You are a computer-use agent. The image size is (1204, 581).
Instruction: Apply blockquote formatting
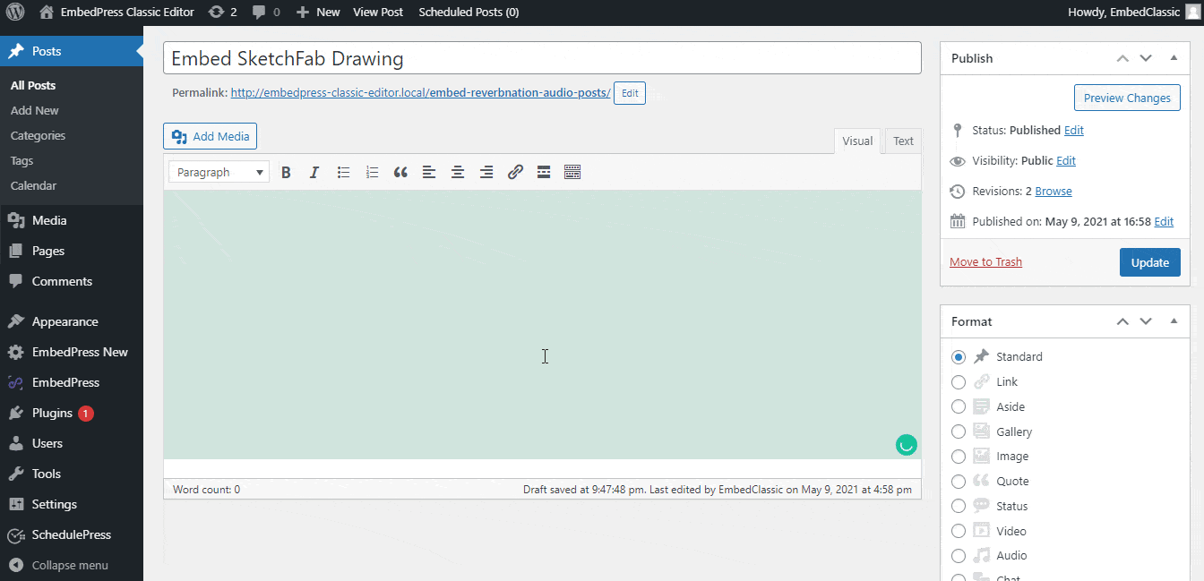tap(400, 173)
